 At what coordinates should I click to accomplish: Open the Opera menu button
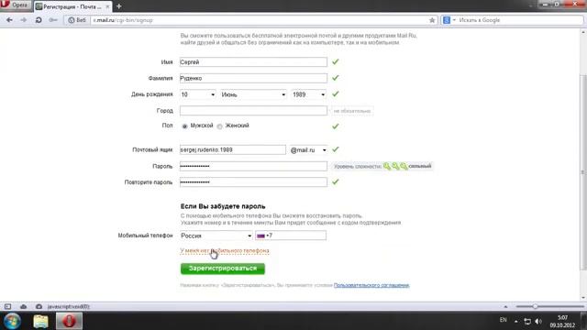tap(15, 5)
